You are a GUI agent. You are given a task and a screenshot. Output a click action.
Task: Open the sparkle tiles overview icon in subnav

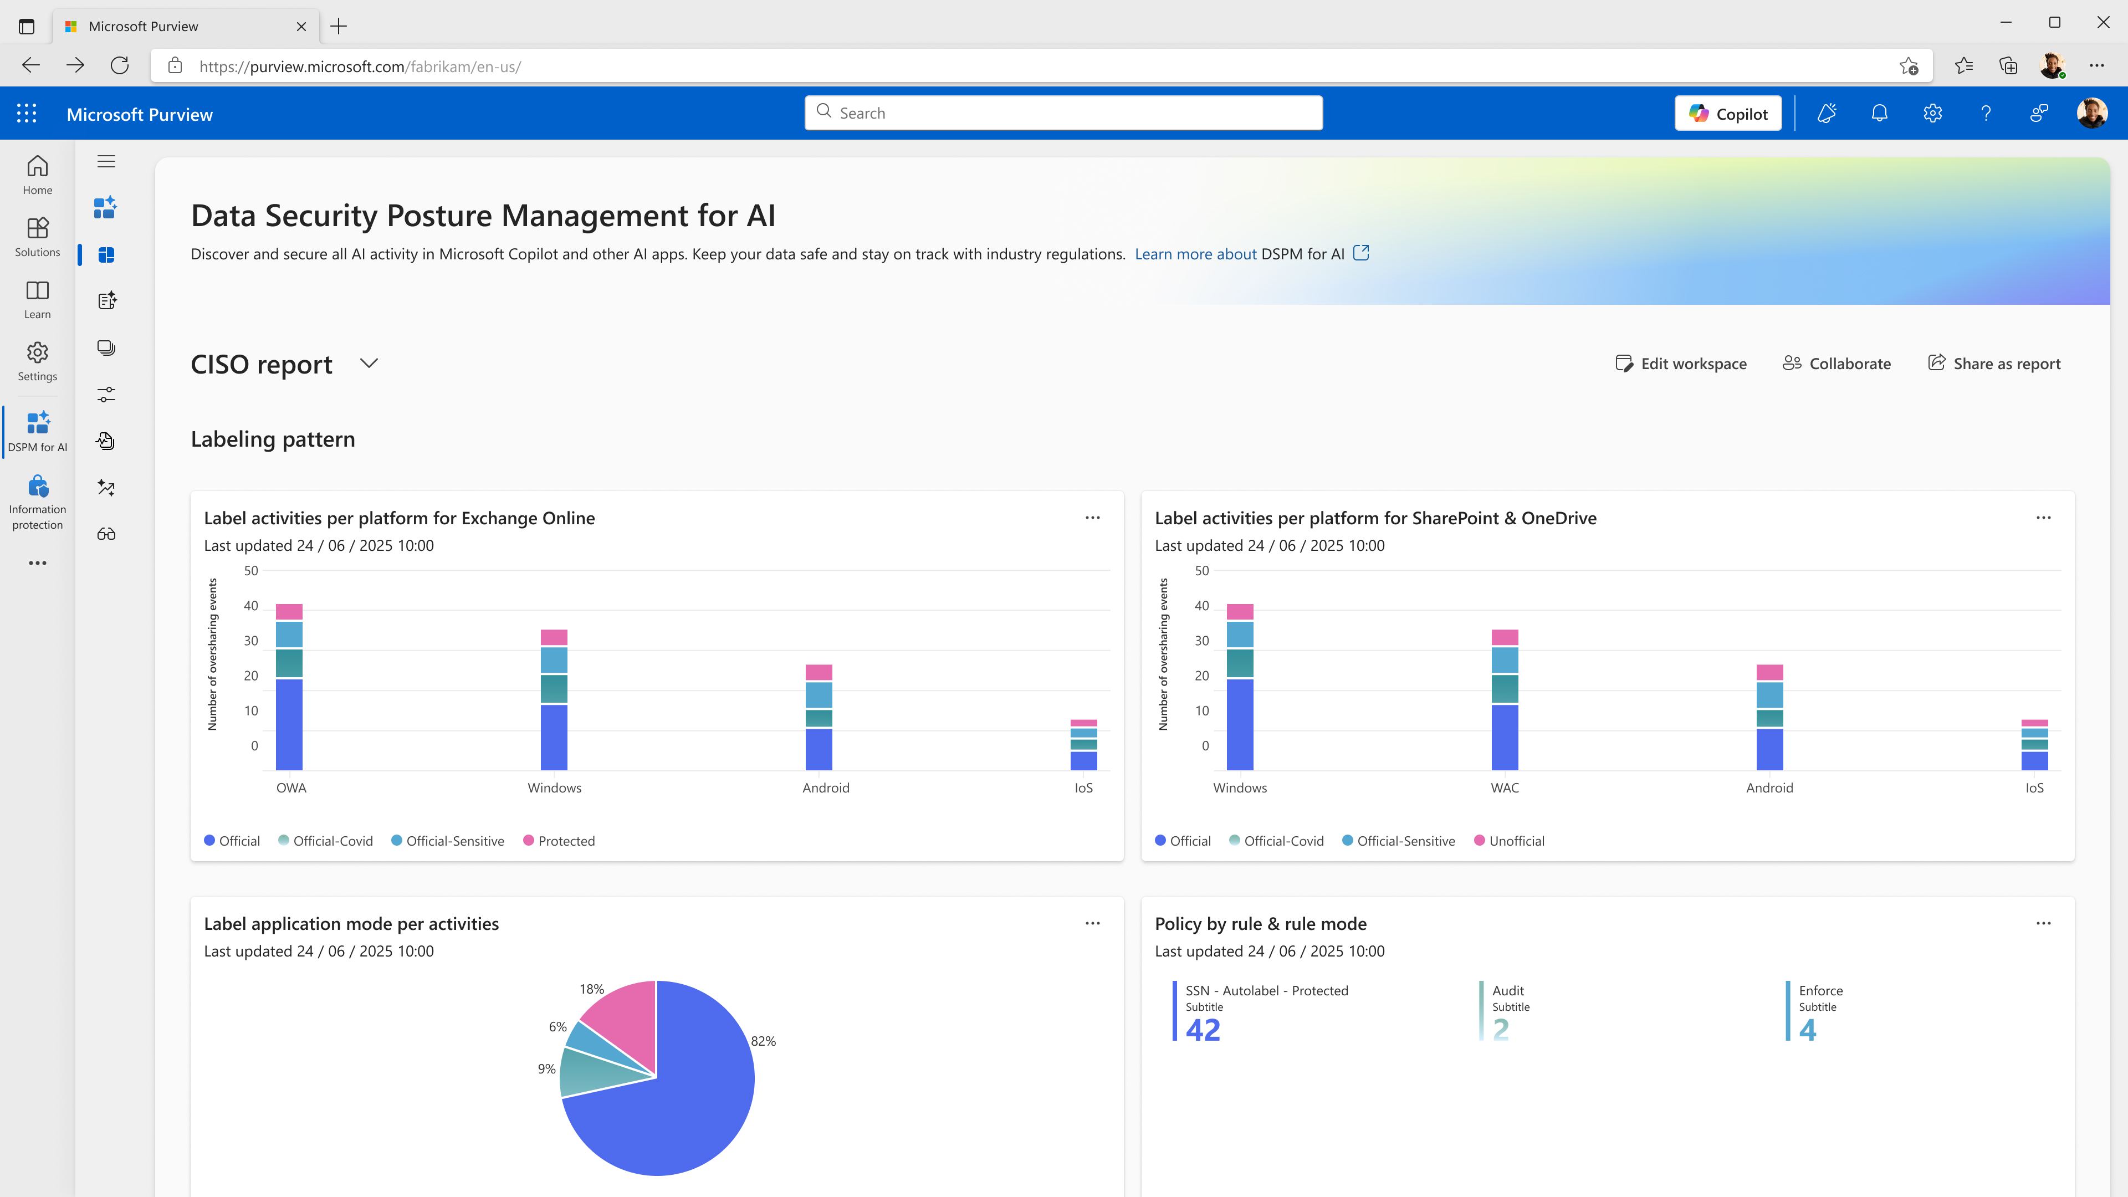(106, 207)
